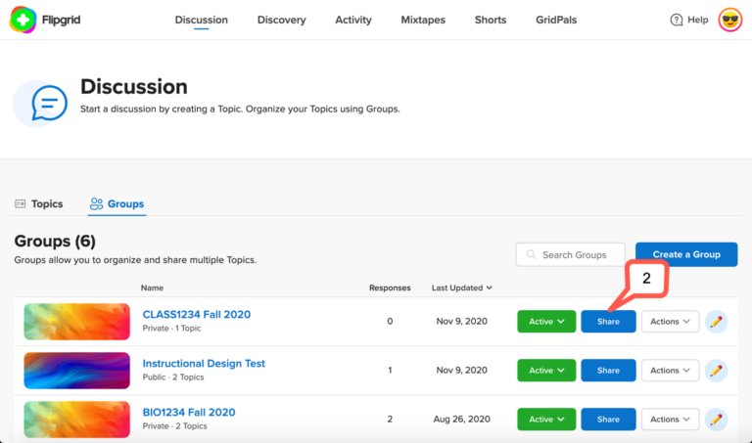Open Actions dropdown for BIO1234 Fall 2020
Image resolution: width=752 pixels, height=443 pixels.
point(670,420)
